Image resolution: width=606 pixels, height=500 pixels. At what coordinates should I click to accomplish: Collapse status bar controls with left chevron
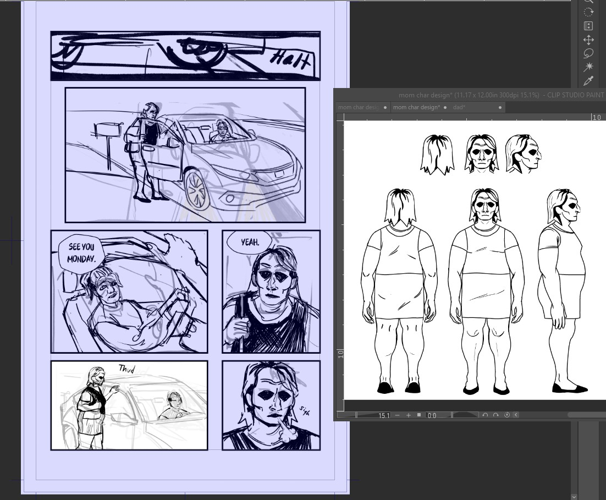point(516,415)
